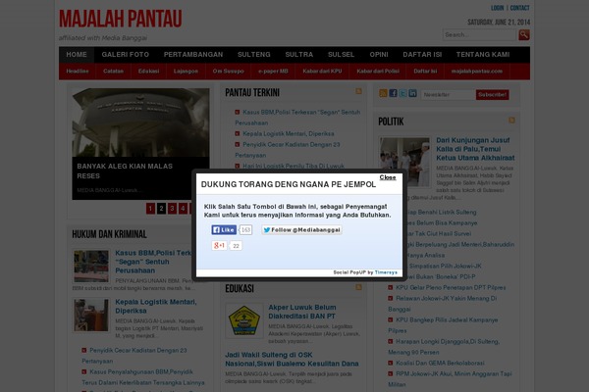
Task: Open headline Dari Kunjungan Jusuf Kalla di Palu
Action: tap(475, 149)
